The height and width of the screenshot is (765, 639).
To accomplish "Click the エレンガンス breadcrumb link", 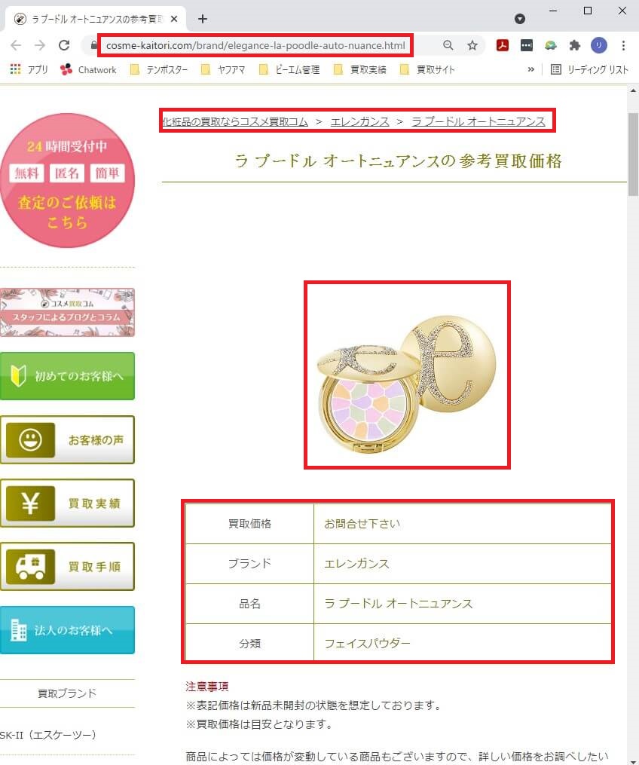I will pos(360,121).
